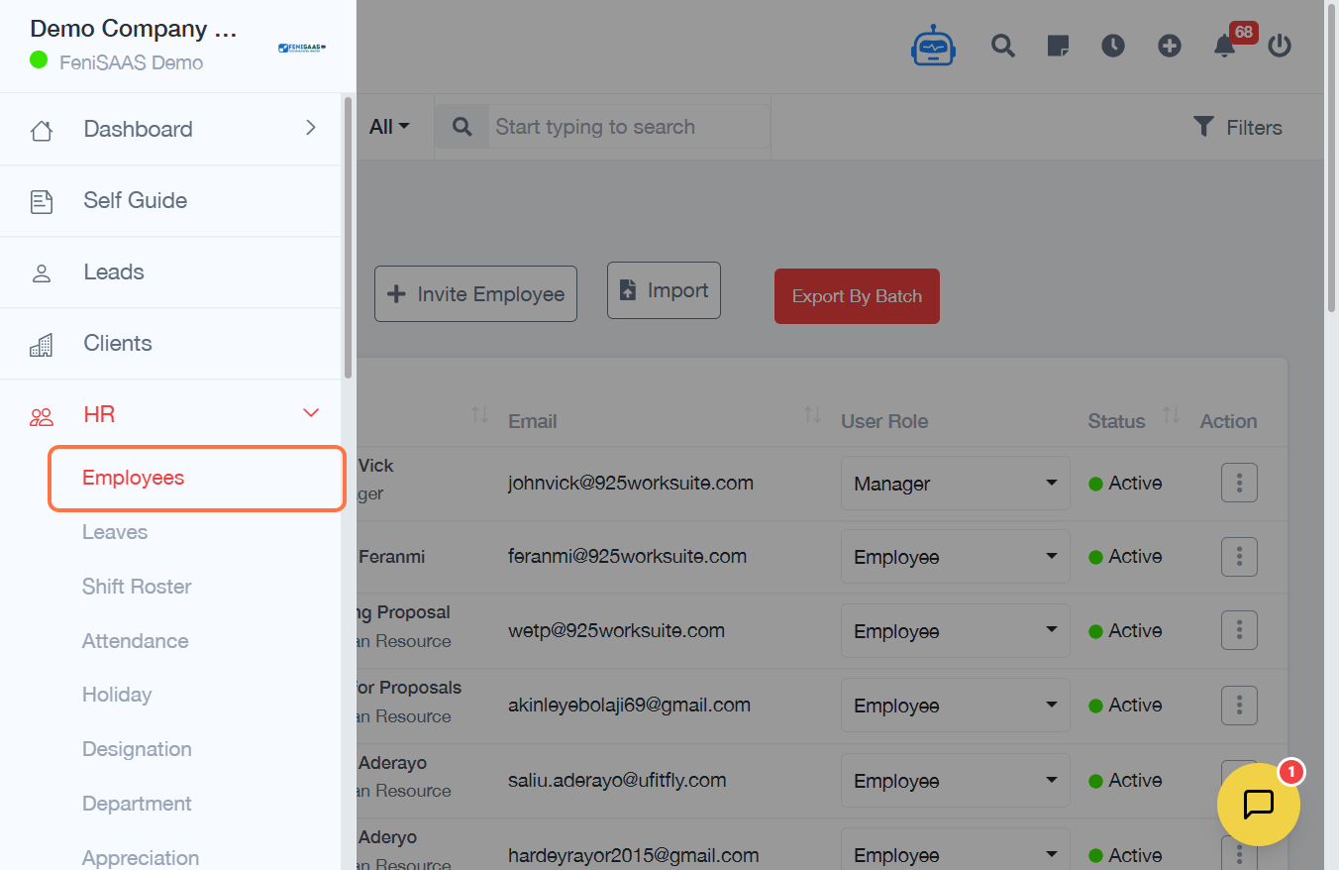This screenshot has width=1339, height=870.
Task: Open the search magnifier icon in header
Action: (1003, 47)
